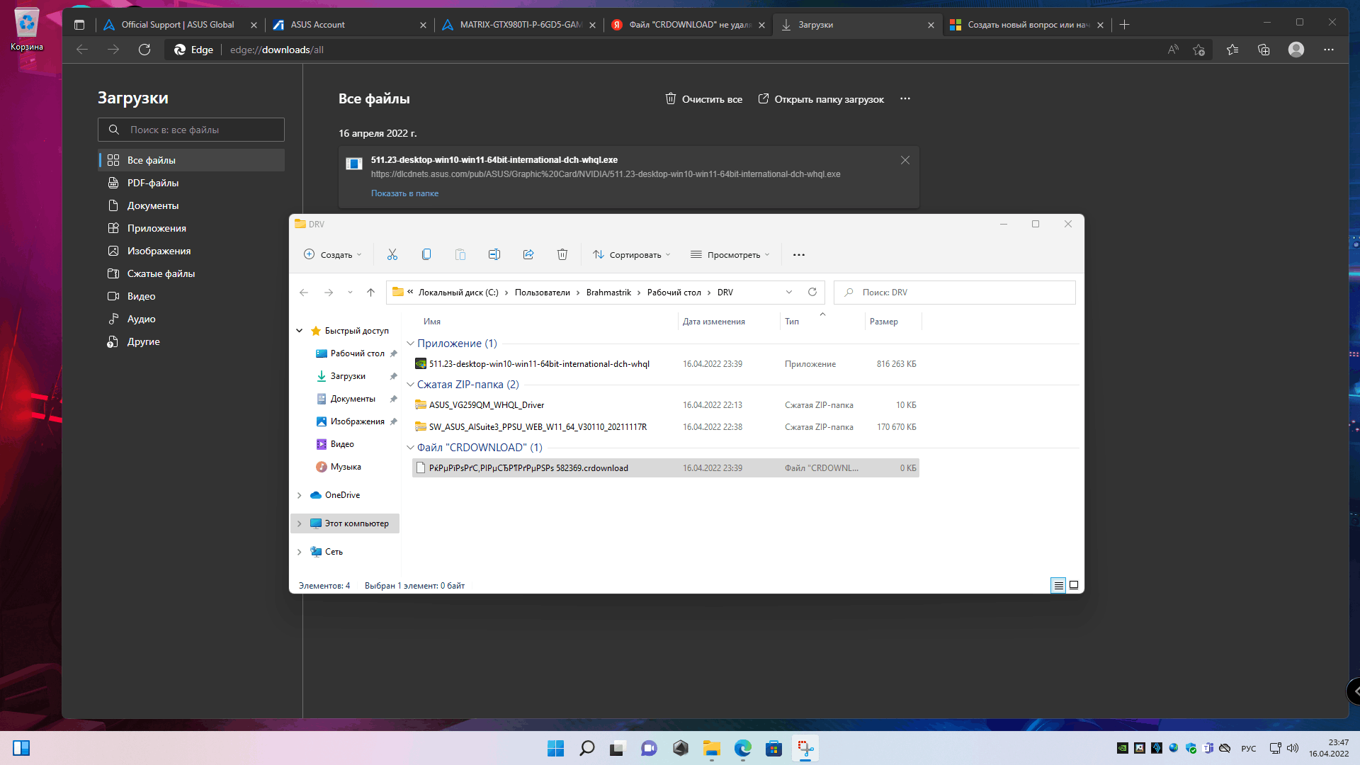Expand the OneDrive tree node

300,495
